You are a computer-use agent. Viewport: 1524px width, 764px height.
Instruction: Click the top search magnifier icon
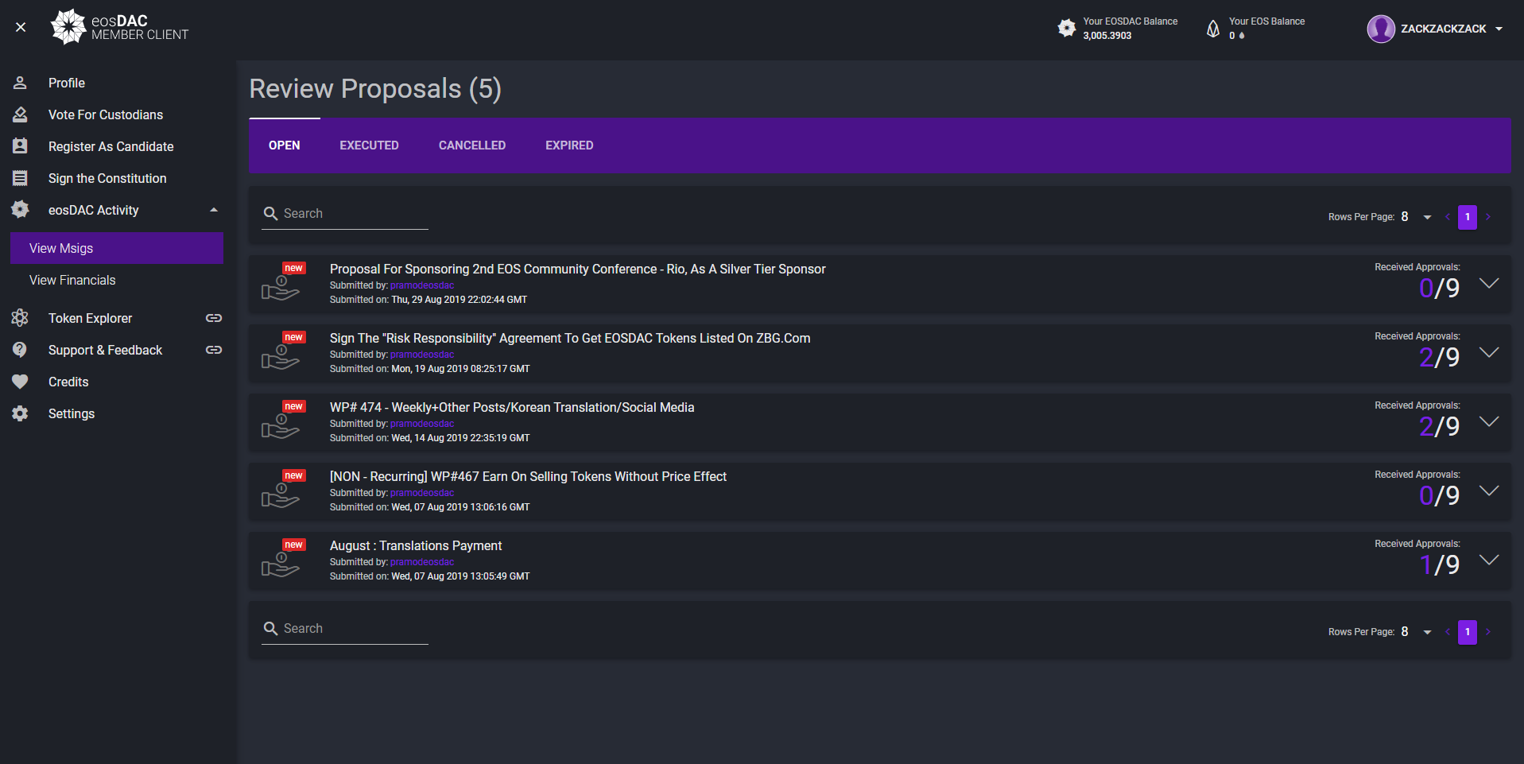270,214
